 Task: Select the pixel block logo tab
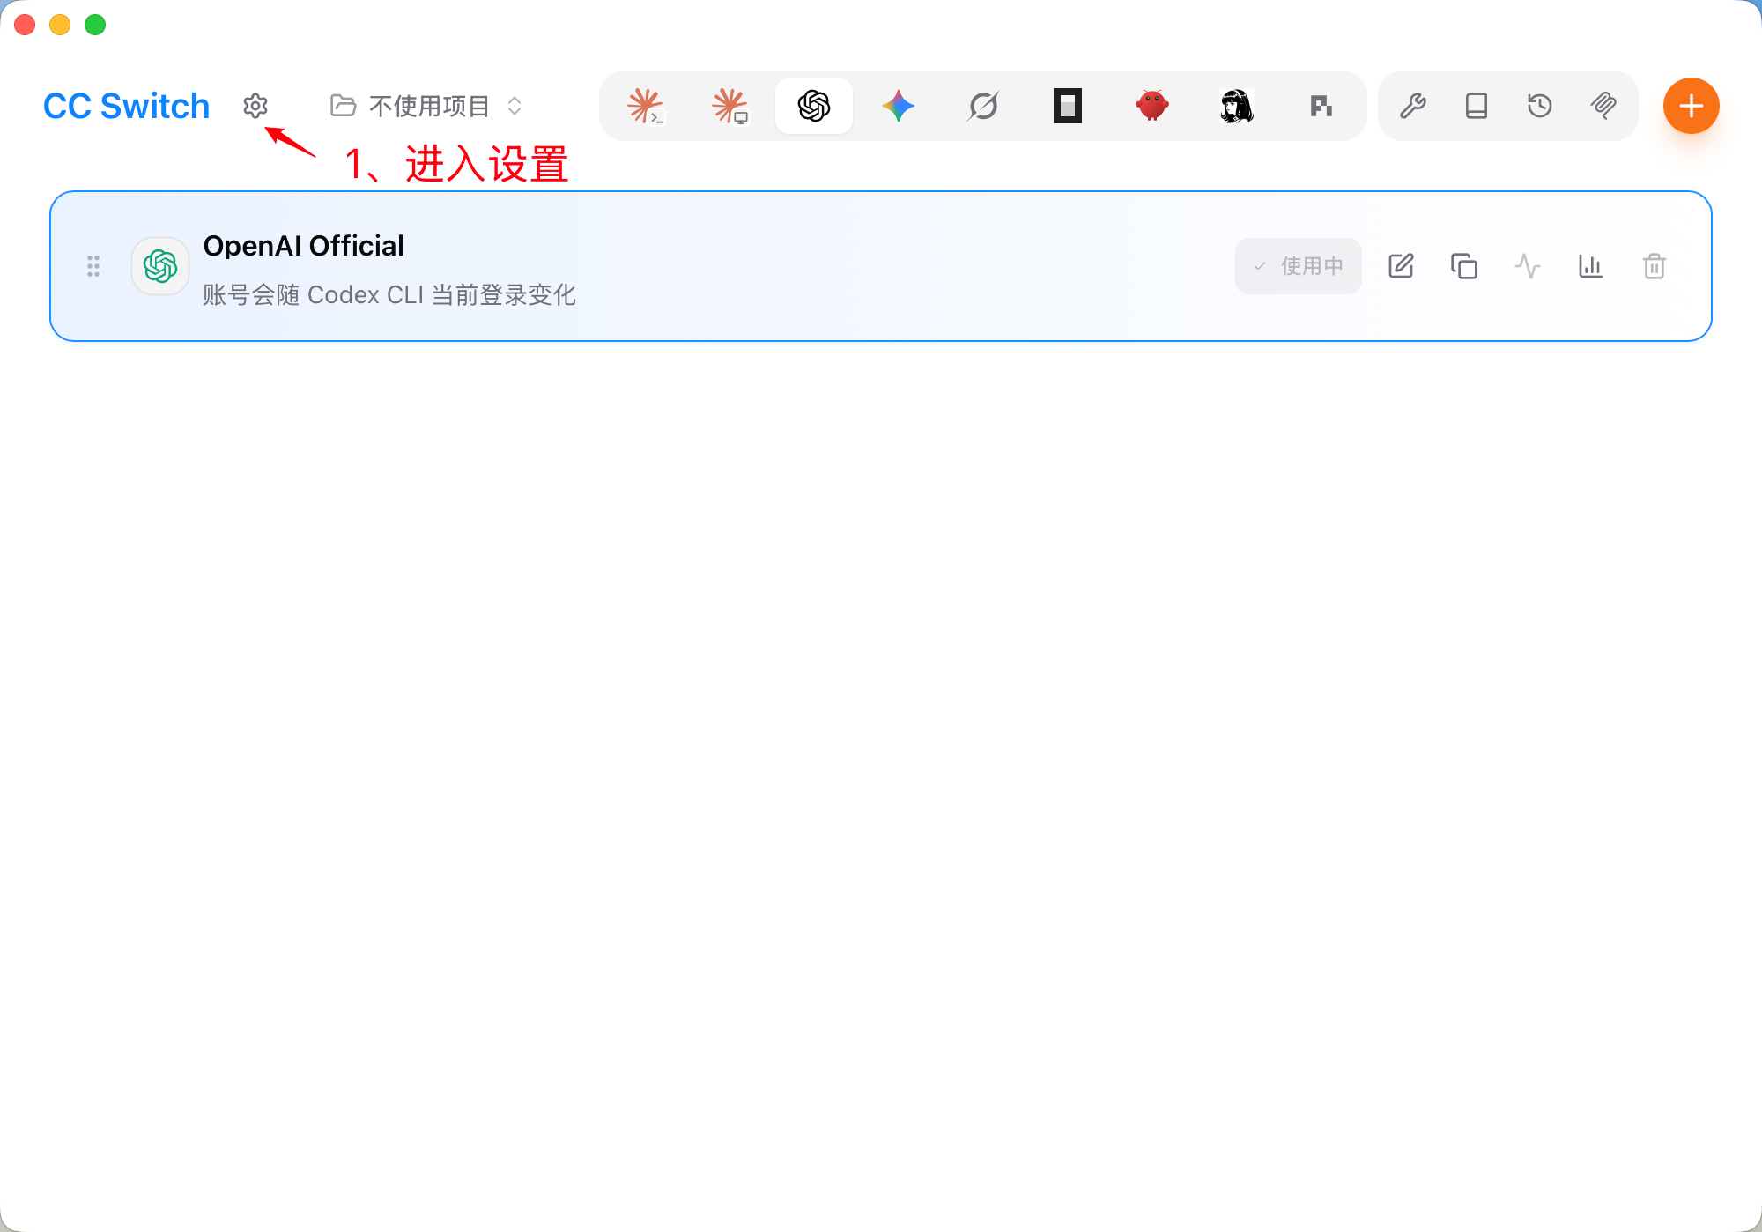(x=1321, y=106)
